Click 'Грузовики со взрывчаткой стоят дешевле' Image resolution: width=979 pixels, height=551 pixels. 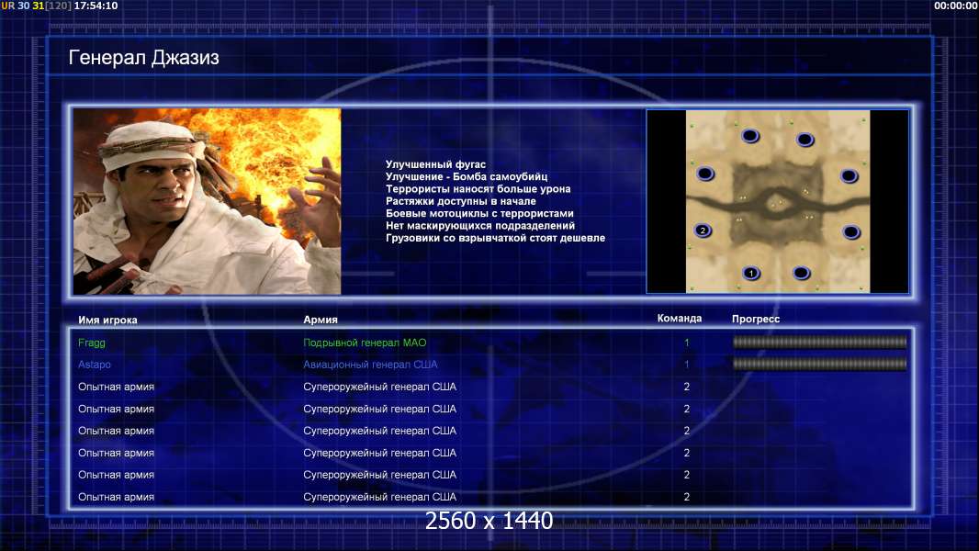tap(495, 238)
